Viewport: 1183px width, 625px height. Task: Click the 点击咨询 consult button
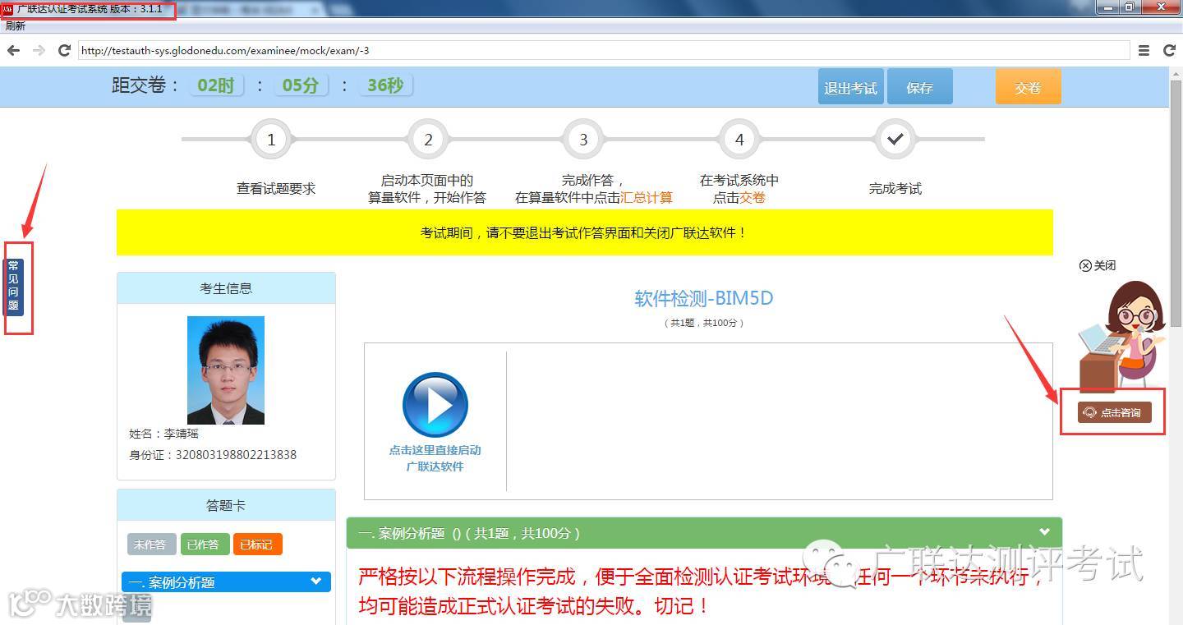1115,412
